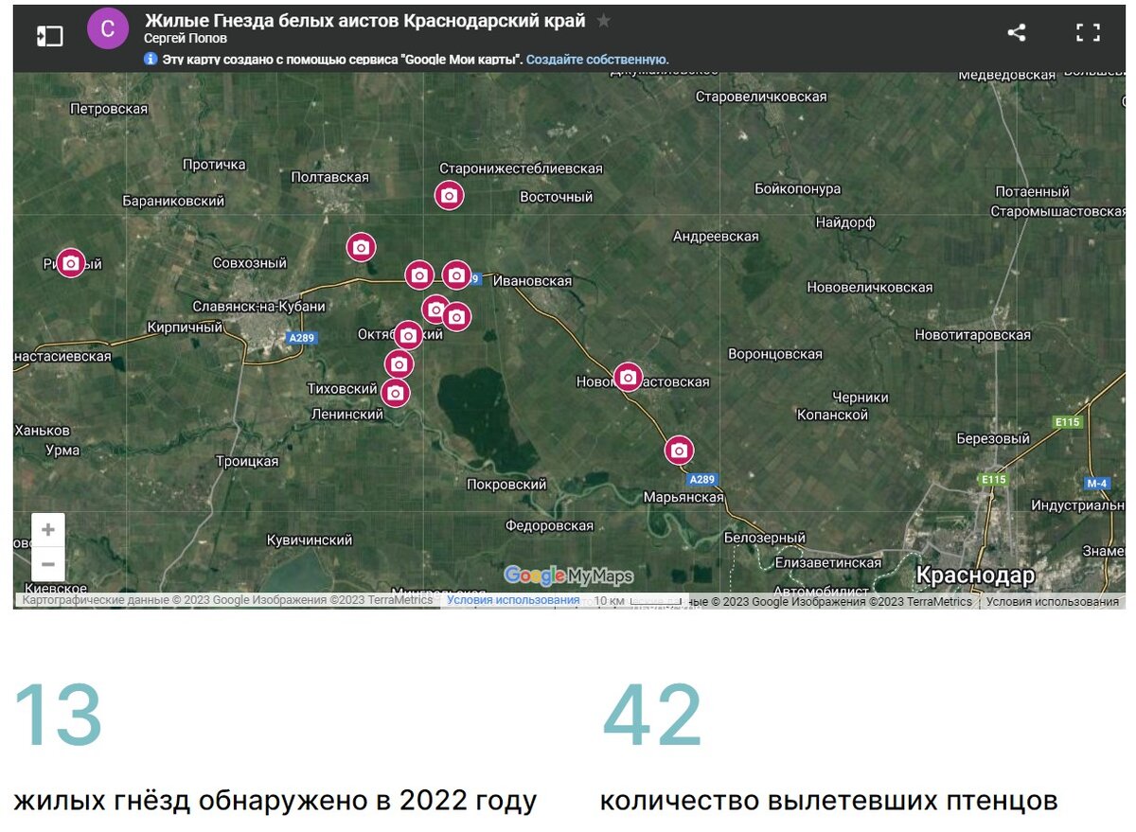Click the Google My Maps logo

[x=568, y=575]
